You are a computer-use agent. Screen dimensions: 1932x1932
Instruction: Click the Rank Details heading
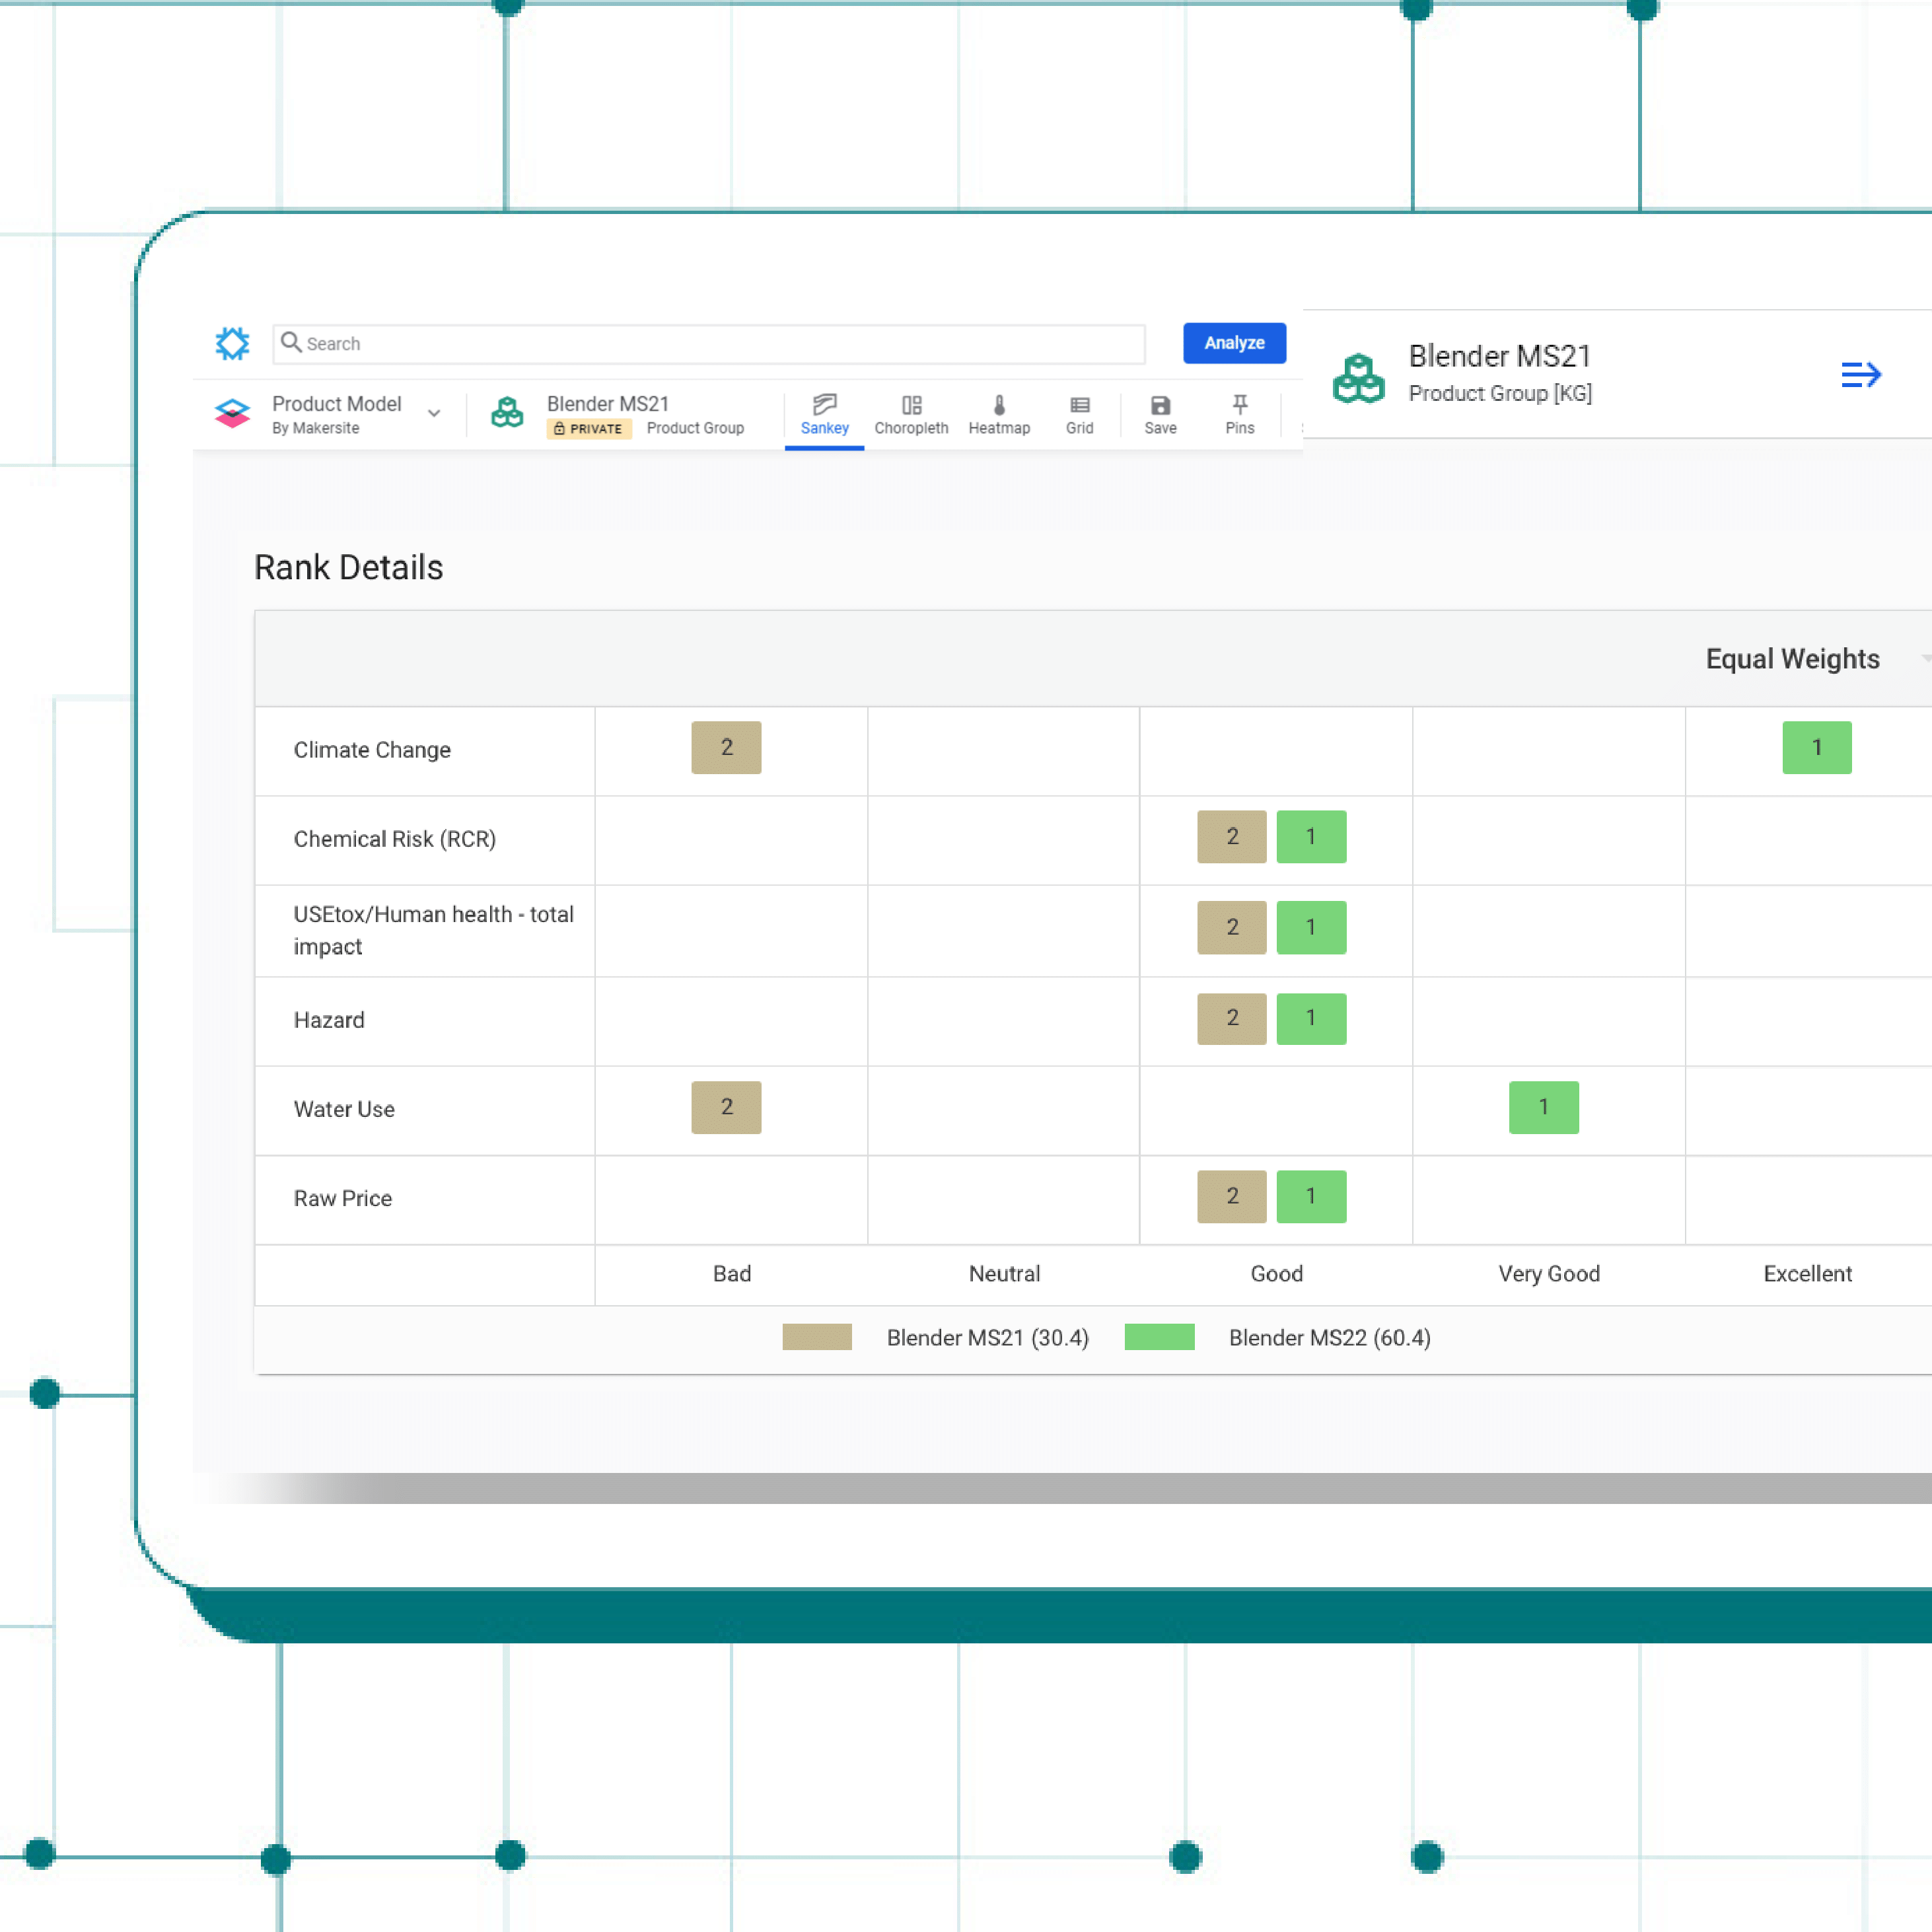coord(348,568)
